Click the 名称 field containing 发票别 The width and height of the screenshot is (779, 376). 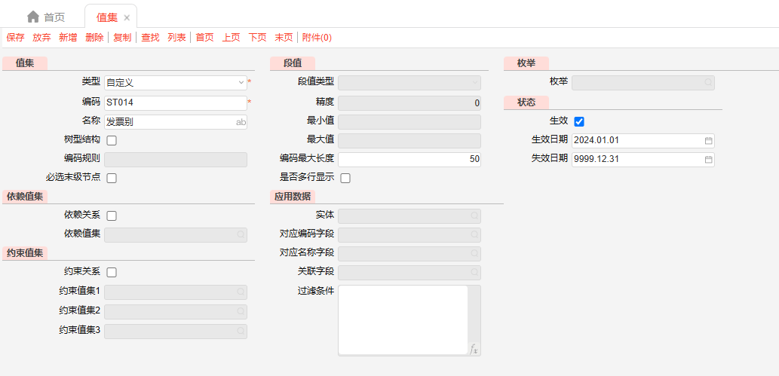click(176, 122)
